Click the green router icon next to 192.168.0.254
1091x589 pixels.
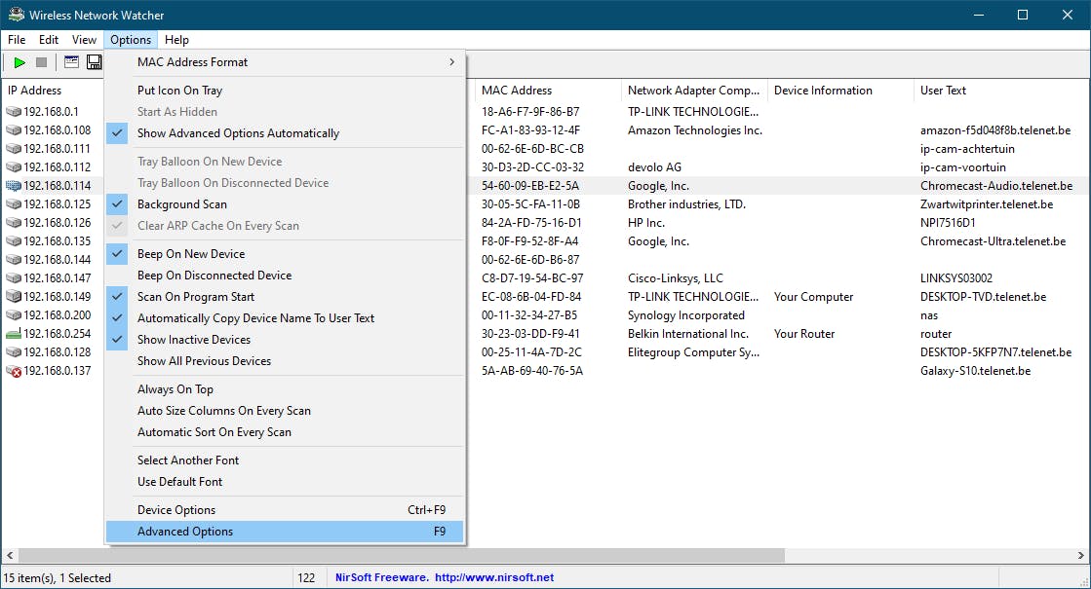coord(14,334)
